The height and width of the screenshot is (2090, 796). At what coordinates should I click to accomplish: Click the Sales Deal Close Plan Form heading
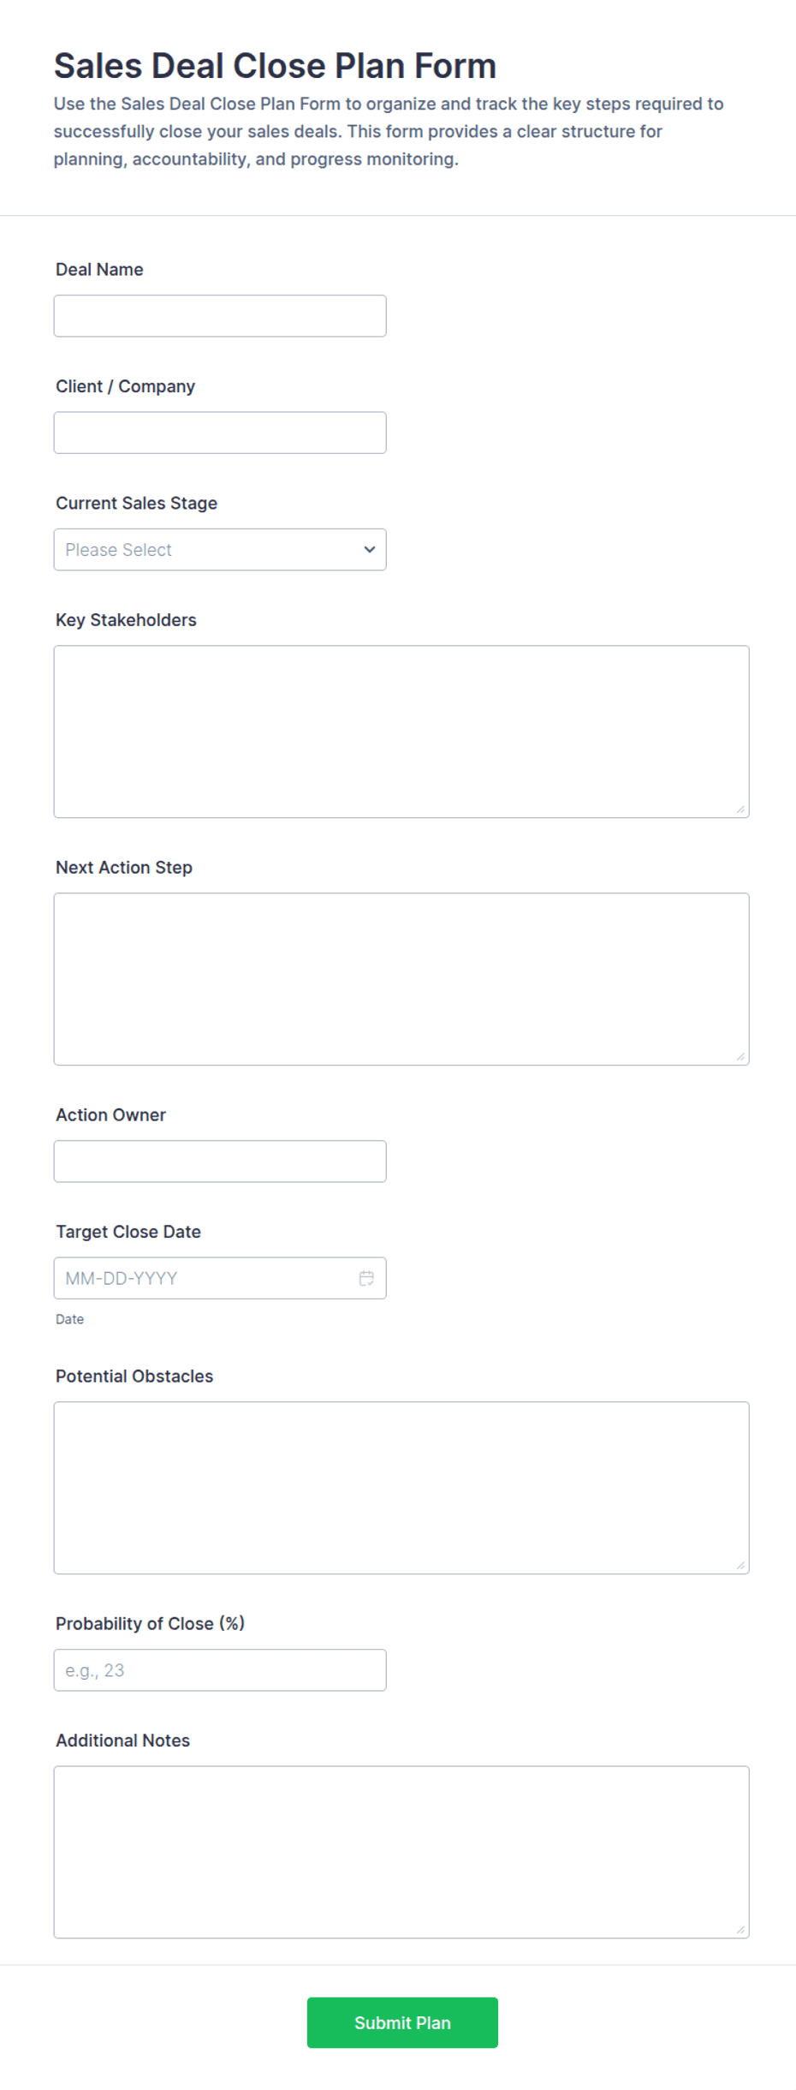click(275, 66)
